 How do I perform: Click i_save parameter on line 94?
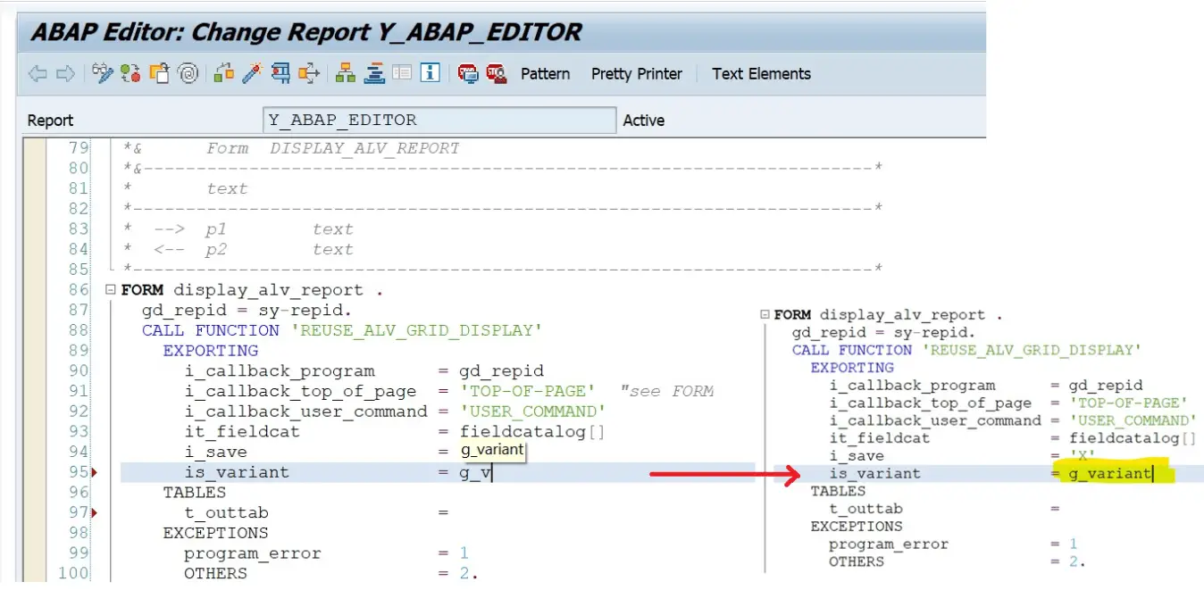click(215, 453)
